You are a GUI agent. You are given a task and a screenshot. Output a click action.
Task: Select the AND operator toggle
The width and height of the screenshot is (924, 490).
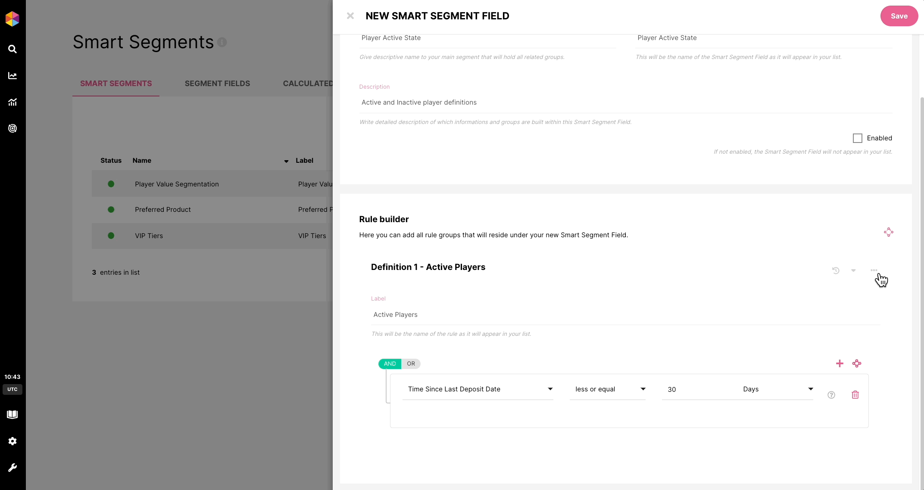[390, 364]
